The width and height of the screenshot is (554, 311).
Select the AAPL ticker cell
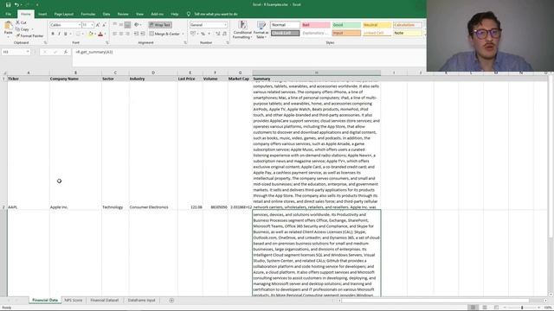[x=29, y=146]
